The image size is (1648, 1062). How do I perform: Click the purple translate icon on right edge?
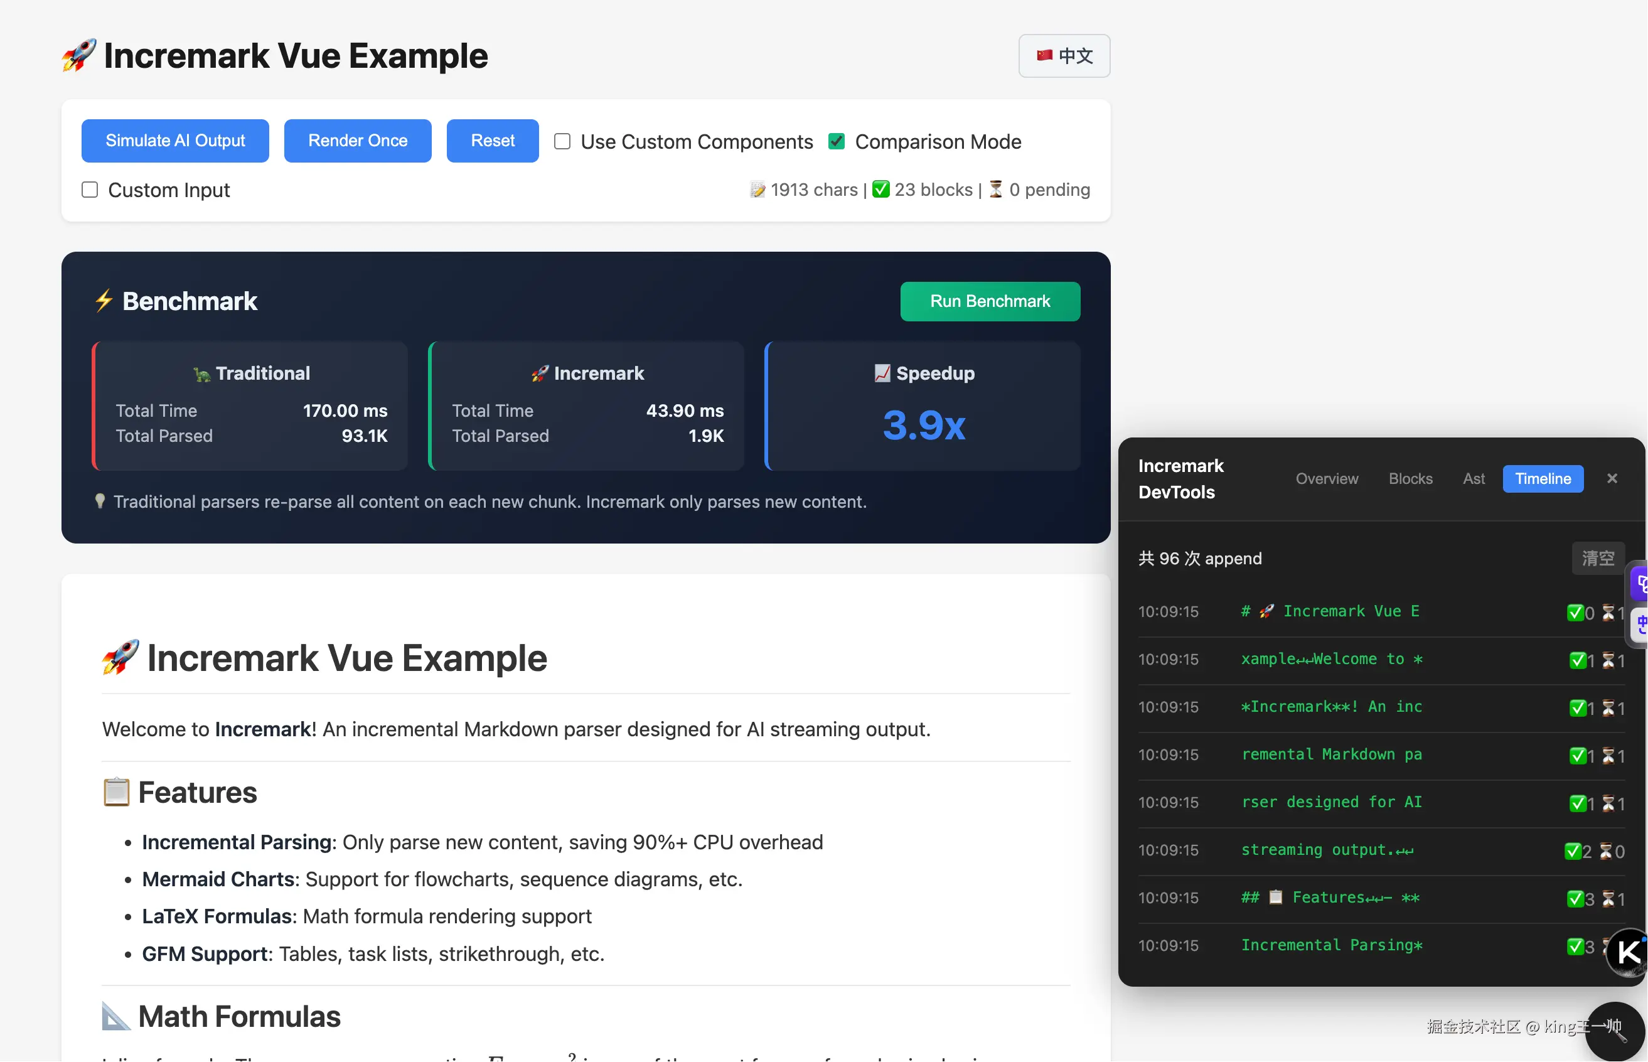pyautogui.click(x=1640, y=584)
